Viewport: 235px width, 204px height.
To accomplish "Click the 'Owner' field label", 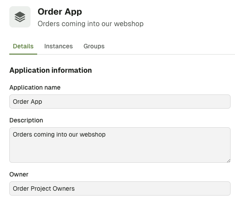I will click(19, 174).
